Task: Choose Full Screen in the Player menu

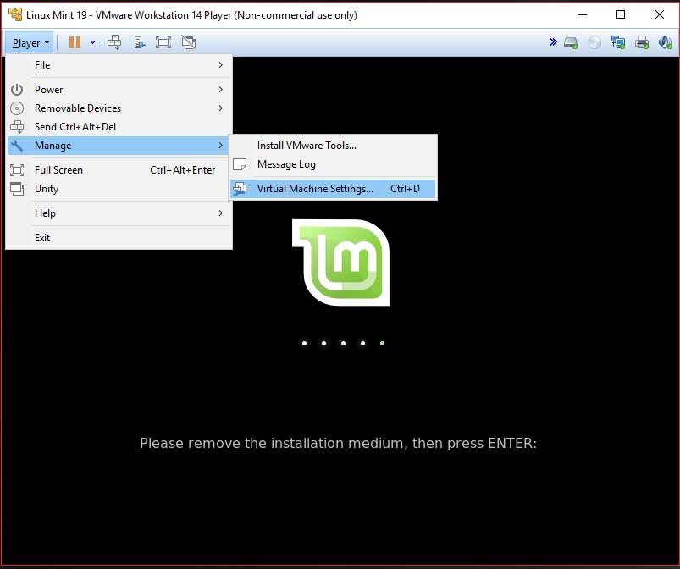Action: tap(119, 170)
